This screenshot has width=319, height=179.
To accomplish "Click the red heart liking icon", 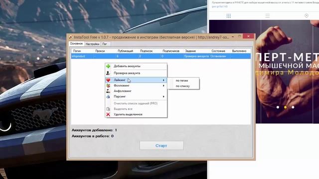I will tap(108, 80).
